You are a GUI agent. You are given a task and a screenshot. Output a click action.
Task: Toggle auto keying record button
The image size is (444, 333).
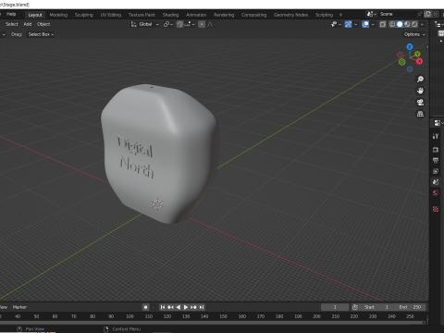[145, 307]
